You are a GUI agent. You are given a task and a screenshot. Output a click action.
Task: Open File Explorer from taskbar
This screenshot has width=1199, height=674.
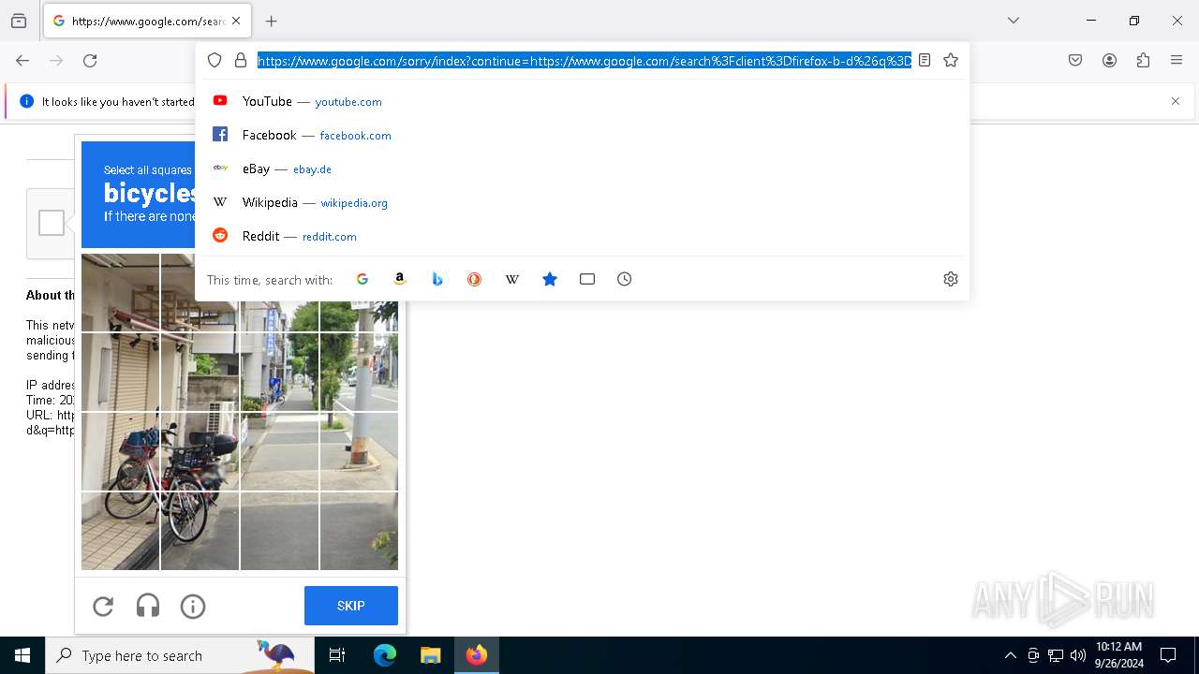click(x=430, y=655)
